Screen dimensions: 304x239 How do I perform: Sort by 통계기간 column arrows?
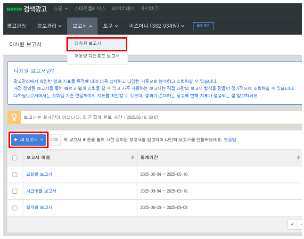click(298, 157)
